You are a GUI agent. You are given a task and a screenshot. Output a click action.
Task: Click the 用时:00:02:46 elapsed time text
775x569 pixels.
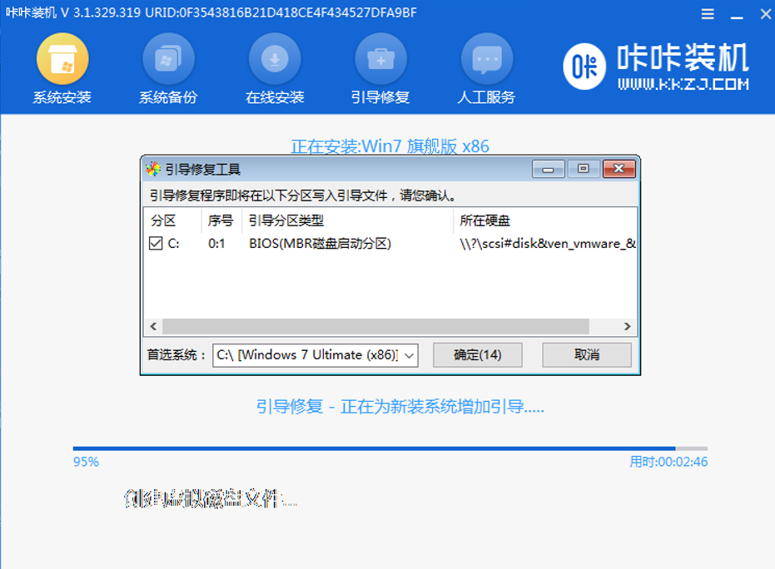click(x=668, y=462)
